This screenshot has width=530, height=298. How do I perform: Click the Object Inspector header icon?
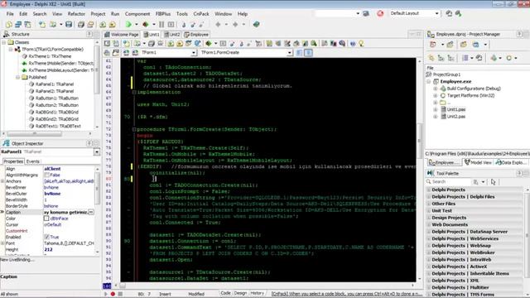tap(7, 143)
